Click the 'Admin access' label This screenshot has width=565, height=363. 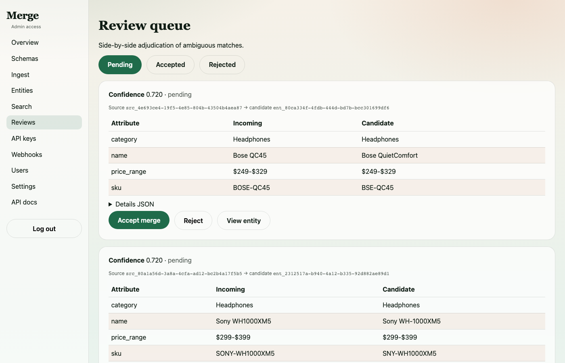(x=26, y=27)
